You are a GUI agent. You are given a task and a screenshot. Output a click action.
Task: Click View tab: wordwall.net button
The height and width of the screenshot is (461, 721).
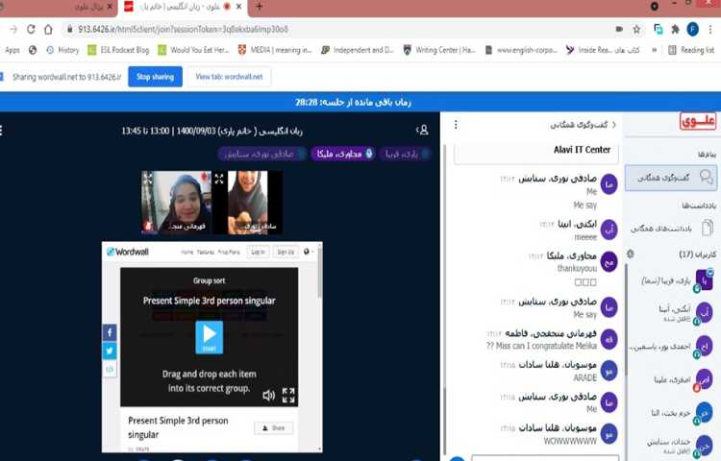pyautogui.click(x=229, y=77)
